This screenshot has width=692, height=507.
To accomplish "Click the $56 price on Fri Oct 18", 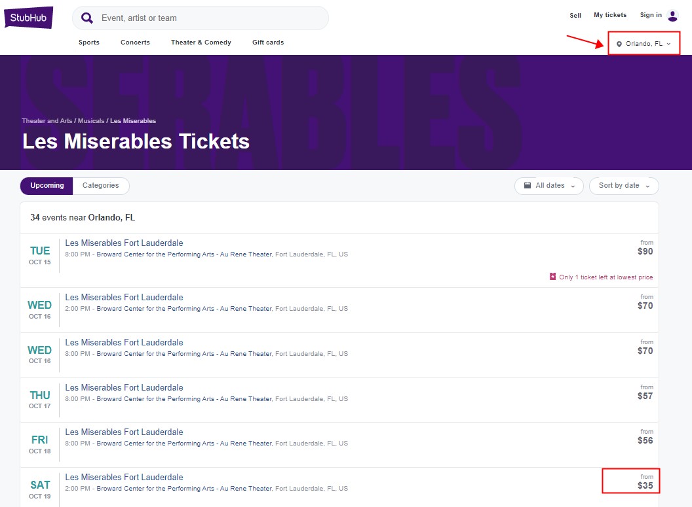I will [645, 440].
